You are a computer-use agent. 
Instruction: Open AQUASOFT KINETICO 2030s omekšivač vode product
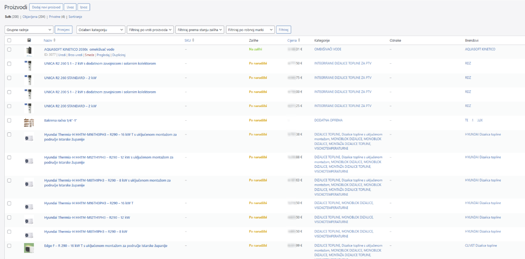click(80, 49)
